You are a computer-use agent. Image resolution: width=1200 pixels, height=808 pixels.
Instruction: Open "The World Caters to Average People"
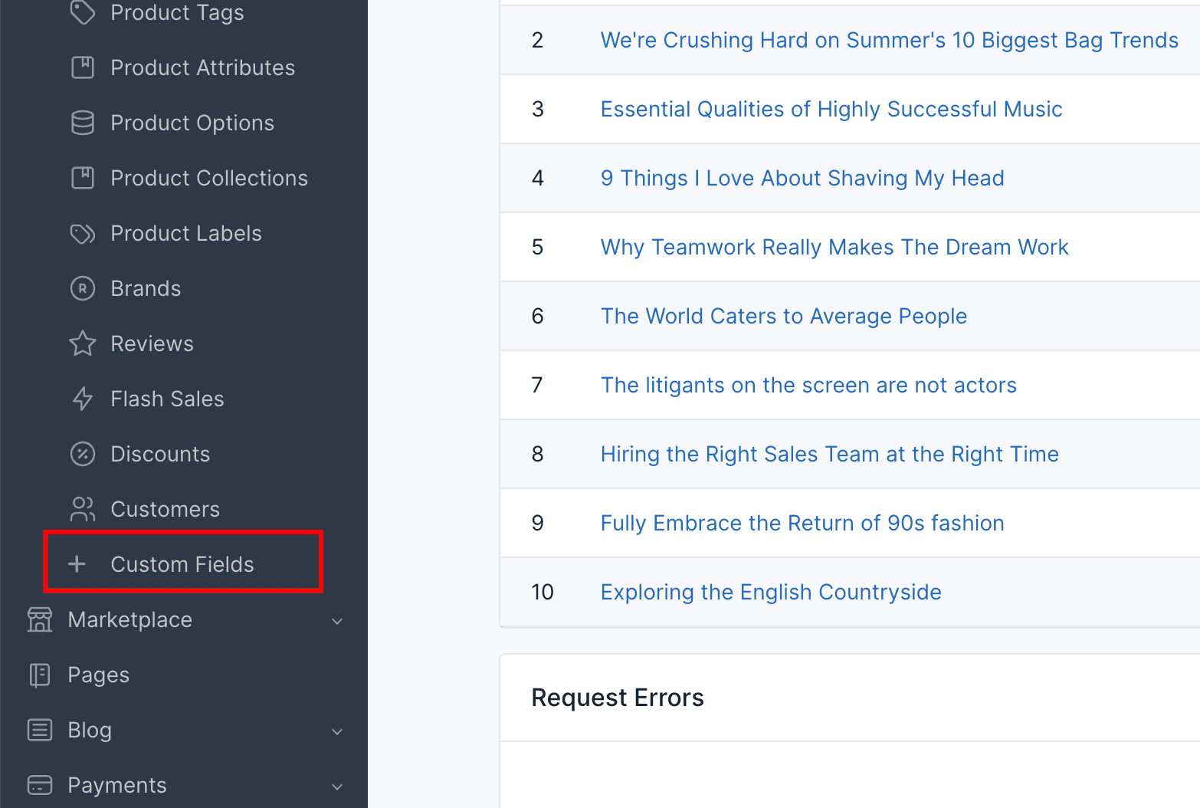[783, 316]
